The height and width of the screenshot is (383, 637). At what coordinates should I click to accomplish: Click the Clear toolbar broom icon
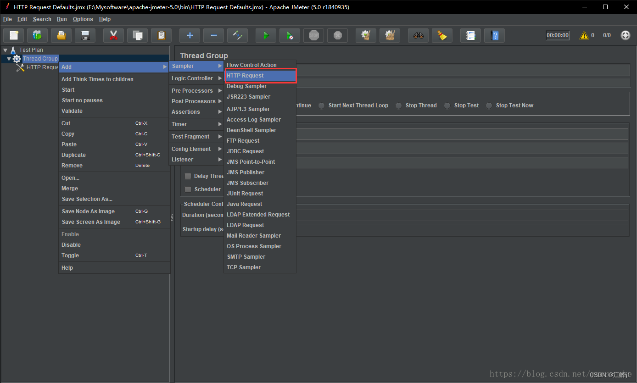(x=366, y=35)
